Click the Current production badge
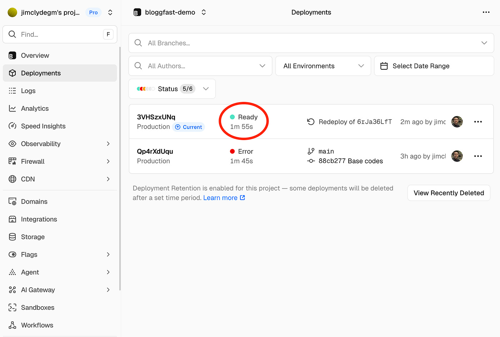Viewport: 500px width, 337px height. click(189, 127)
